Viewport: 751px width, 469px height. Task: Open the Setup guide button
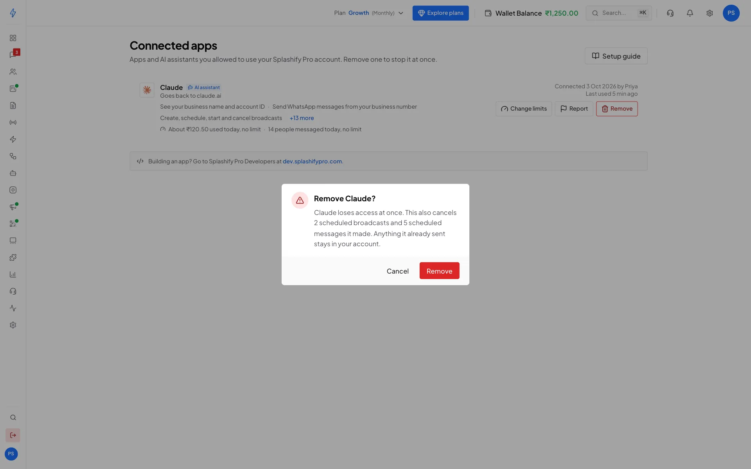click(x=616, y=56)
